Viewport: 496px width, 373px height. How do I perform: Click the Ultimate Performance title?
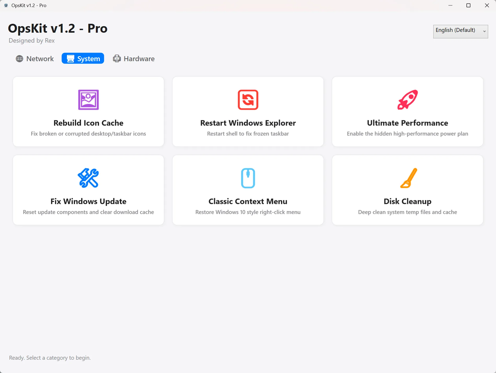pyautogui.click(x=407, y=123)
